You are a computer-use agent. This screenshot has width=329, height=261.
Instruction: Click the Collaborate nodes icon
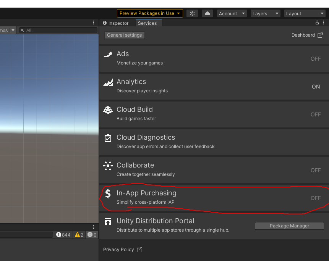point(108,166)
